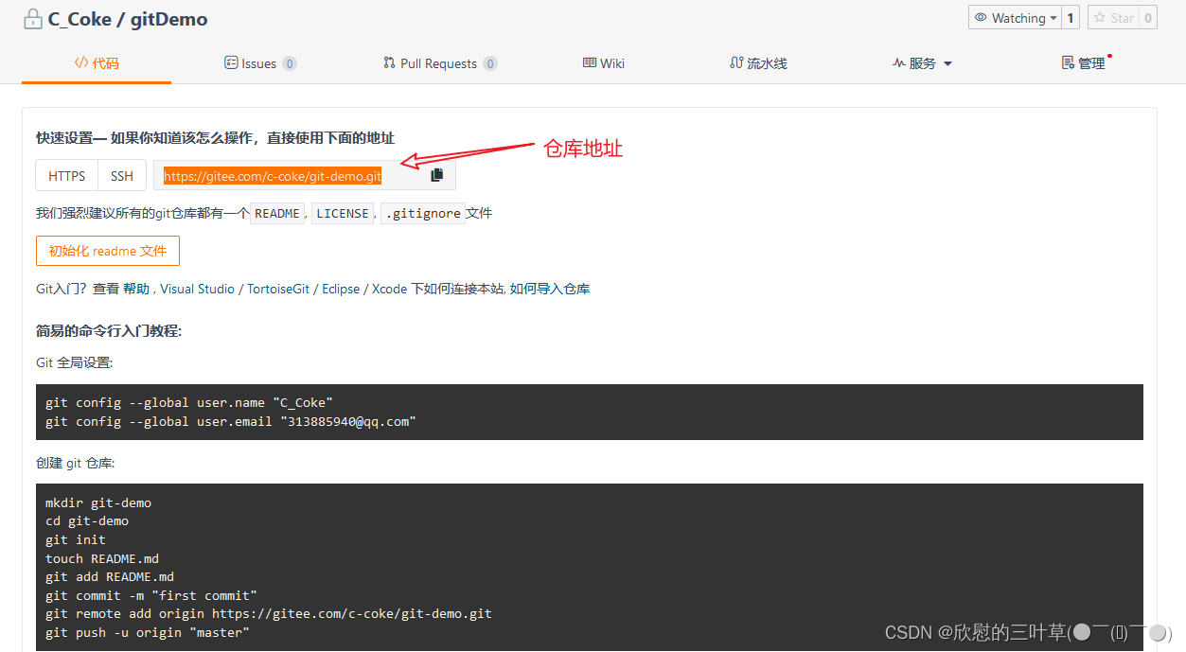This screenshot has height=652, width=1186.
Task: Click the Pull Requests count badge
Action: click(490, 63)
